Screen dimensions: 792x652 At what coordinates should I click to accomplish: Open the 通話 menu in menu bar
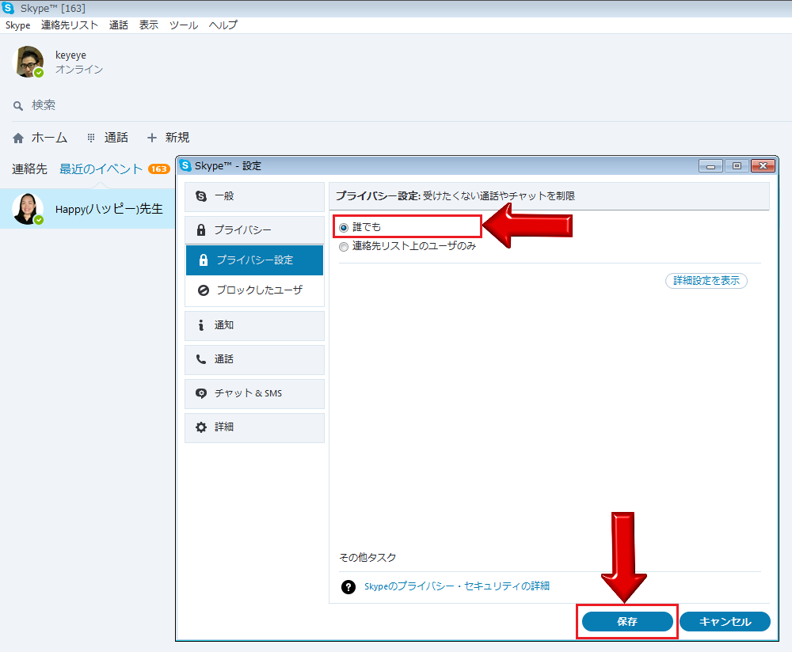tap(119, 25)
